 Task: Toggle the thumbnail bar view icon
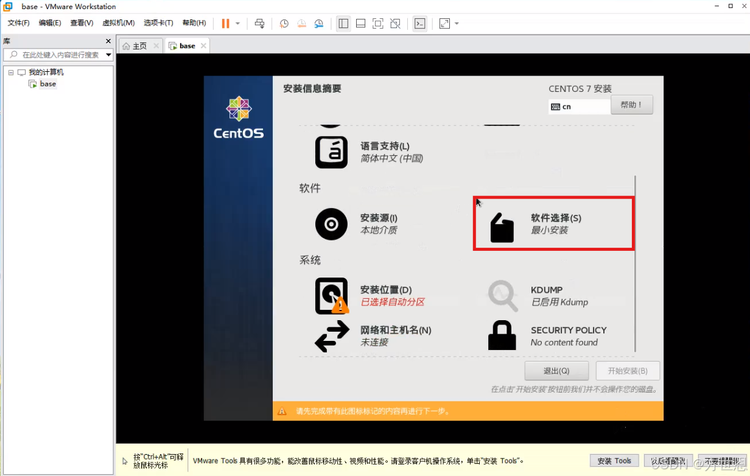(360, 23)
